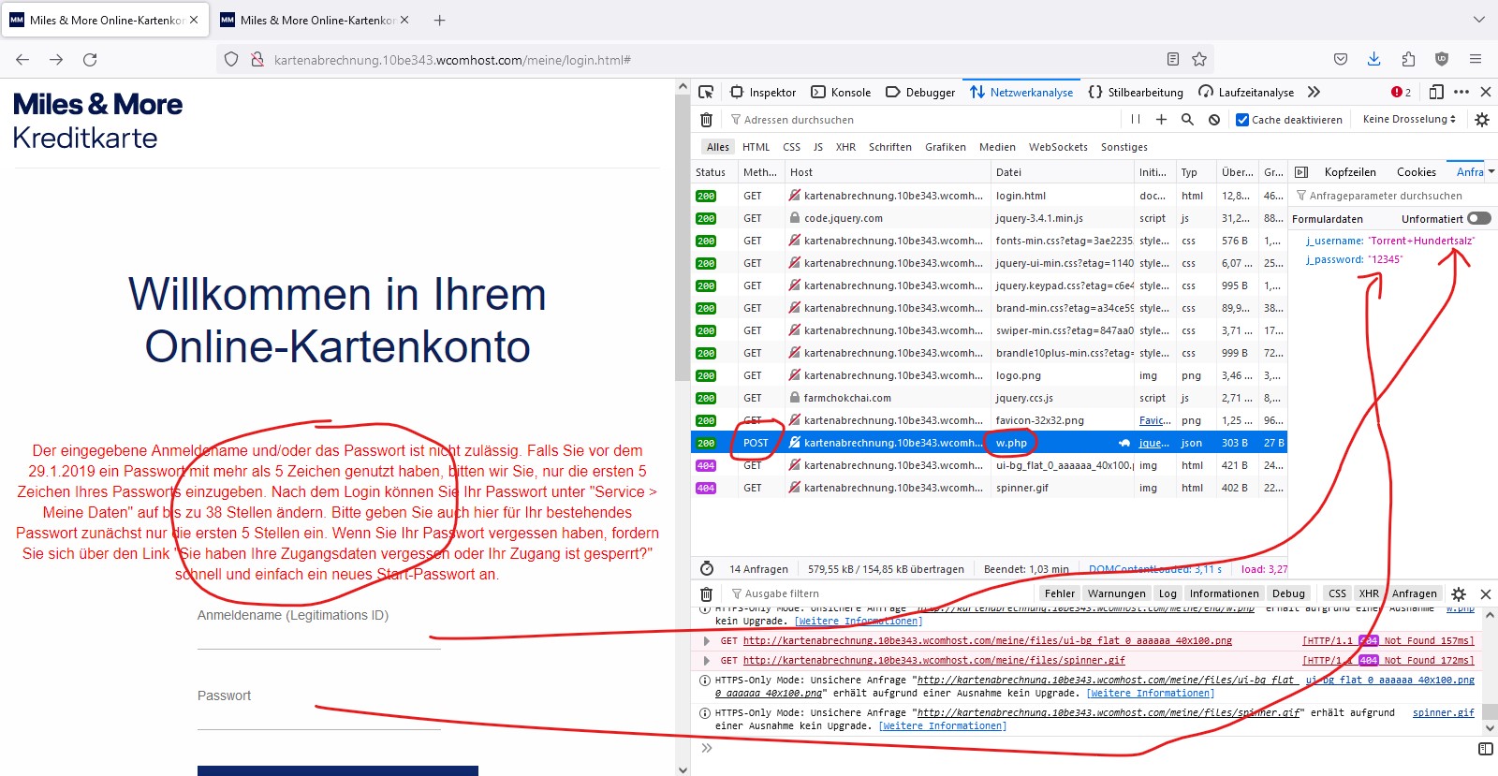Uncheck Cache deaktivieren checkbox
Image resolution: width=1498 pixels, height=776 pixels.
(1242, 120)
